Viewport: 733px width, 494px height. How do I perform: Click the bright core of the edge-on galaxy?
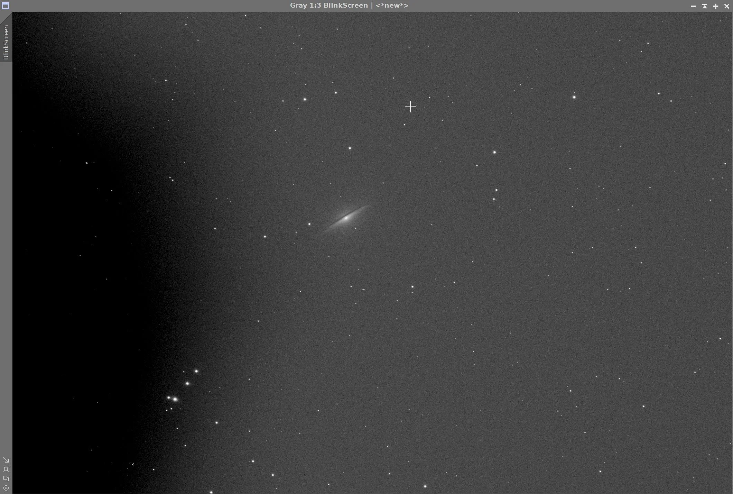pyautogui.click(x=346, y=218)
